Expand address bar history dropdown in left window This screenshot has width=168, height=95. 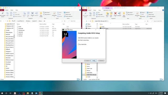tap(62, 21)
